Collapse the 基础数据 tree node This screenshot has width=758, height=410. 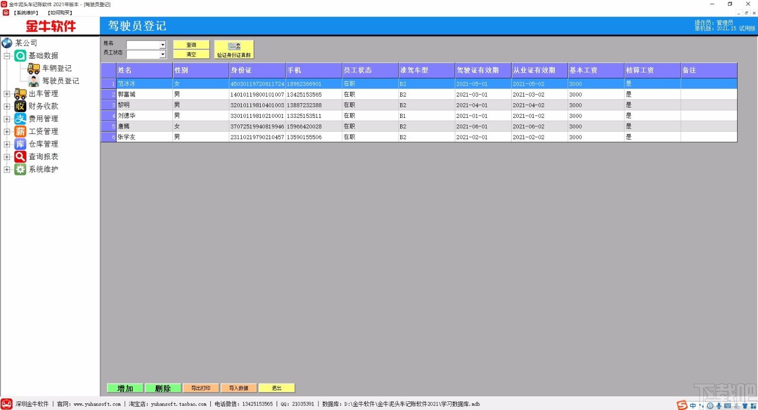tap(7, 56)
